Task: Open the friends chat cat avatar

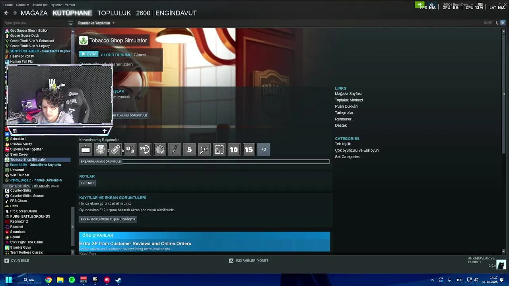Action: pyautogui.click(x=501, y=265)
